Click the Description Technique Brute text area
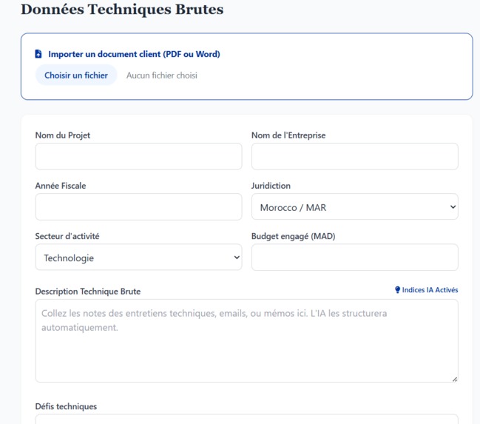Image resolution: width=480 pixels, height=424 pixels. [247, 341]
